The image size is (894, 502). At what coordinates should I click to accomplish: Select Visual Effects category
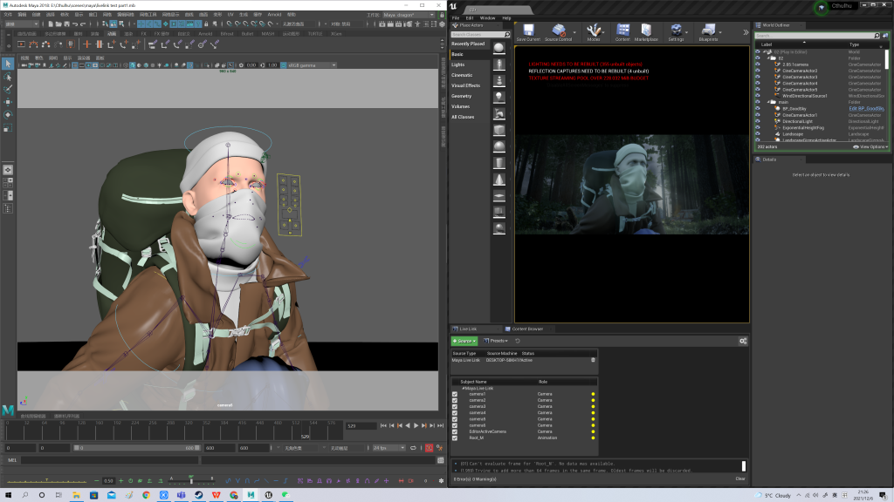point(466,85)
